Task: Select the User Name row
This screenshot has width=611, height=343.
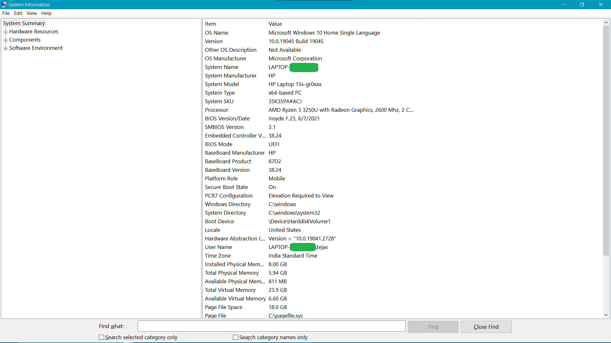Action: point(310,247)
